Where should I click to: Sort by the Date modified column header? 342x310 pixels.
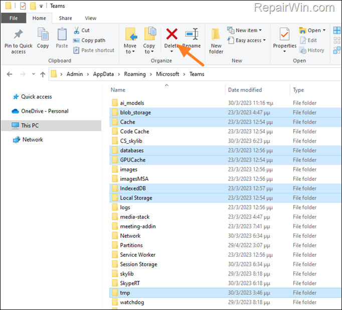tap(258, 90)
